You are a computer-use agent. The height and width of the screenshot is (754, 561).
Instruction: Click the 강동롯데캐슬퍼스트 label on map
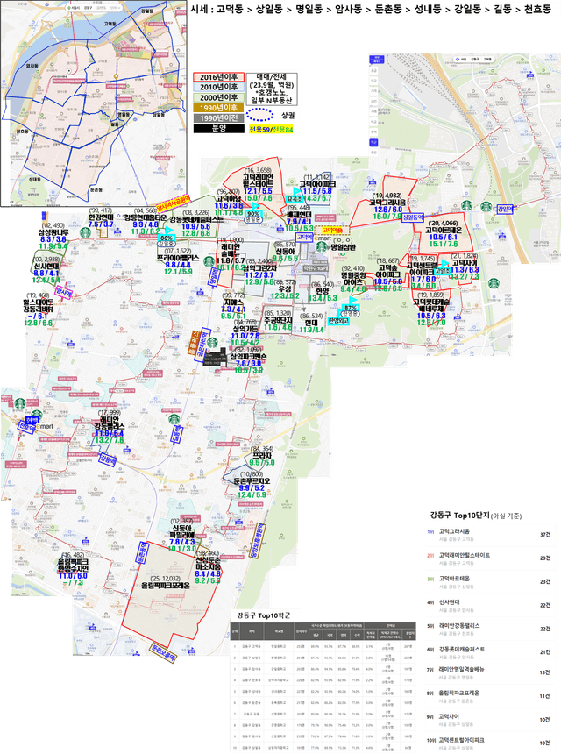pyautogui.click(x=195, y=219)
